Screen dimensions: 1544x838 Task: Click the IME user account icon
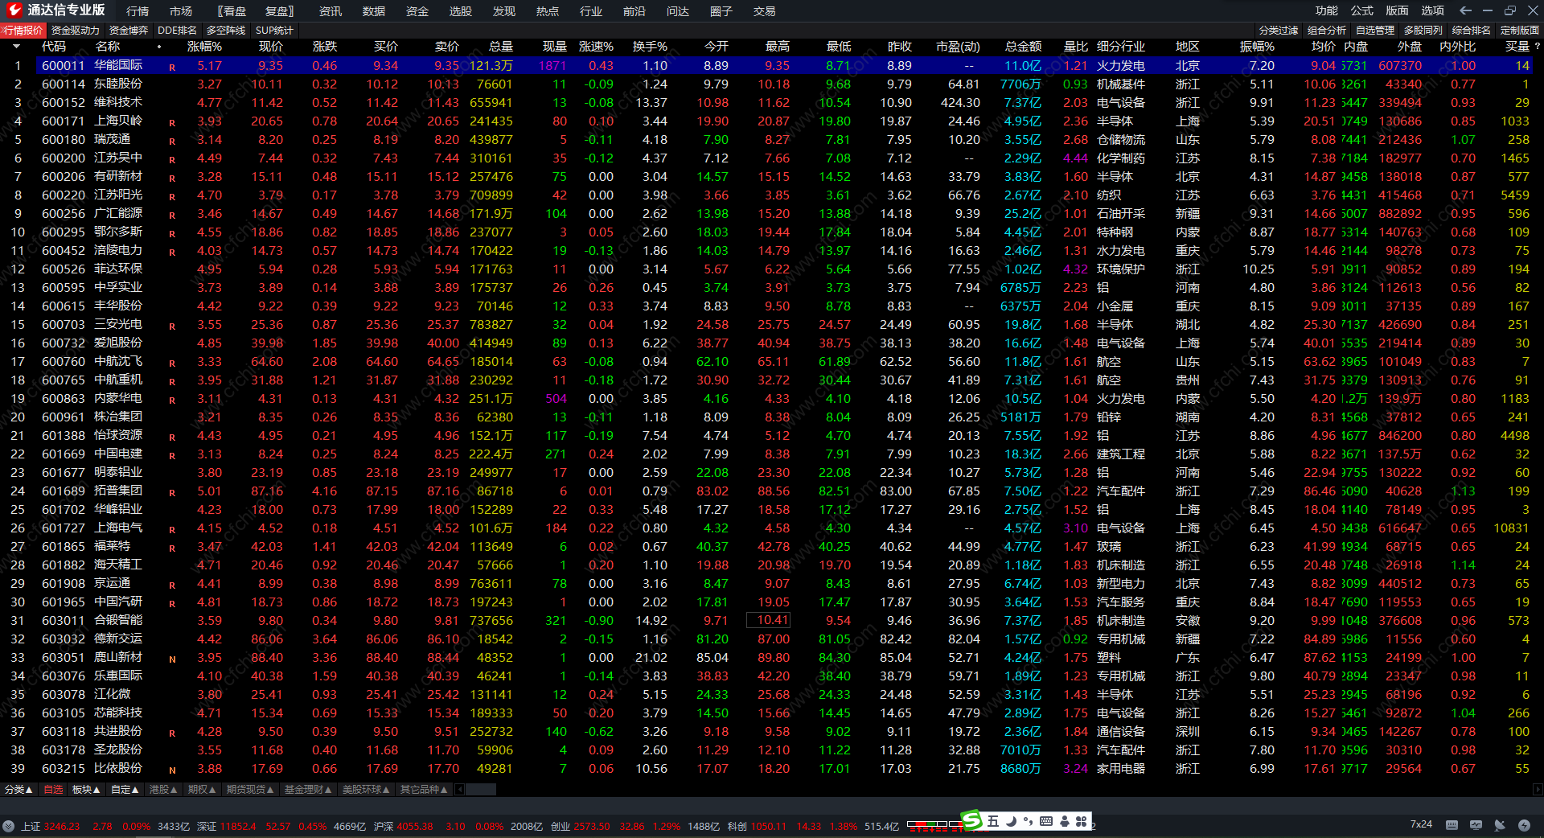tap(1065, 821)
